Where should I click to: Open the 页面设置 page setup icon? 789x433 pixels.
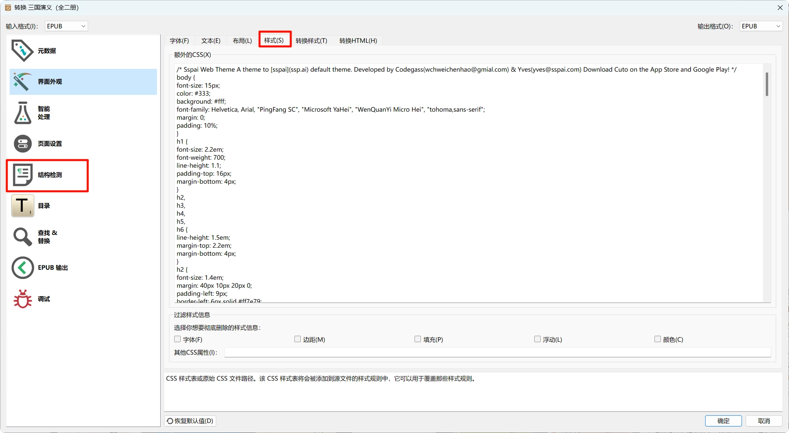(22, 144)
